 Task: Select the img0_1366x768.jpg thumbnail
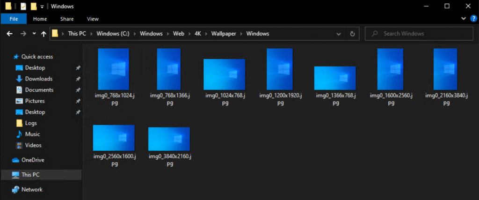[335, 78]
